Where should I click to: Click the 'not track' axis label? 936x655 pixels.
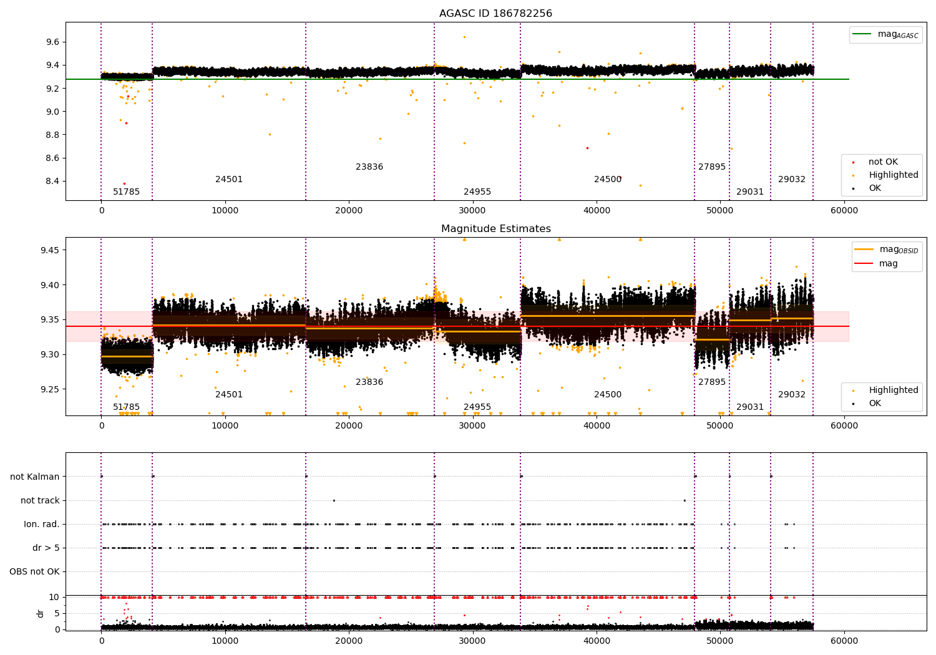coord(40,501)
